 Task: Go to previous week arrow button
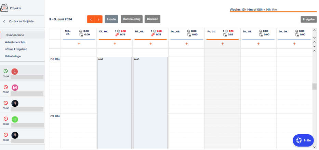click(x=91, y=19)
